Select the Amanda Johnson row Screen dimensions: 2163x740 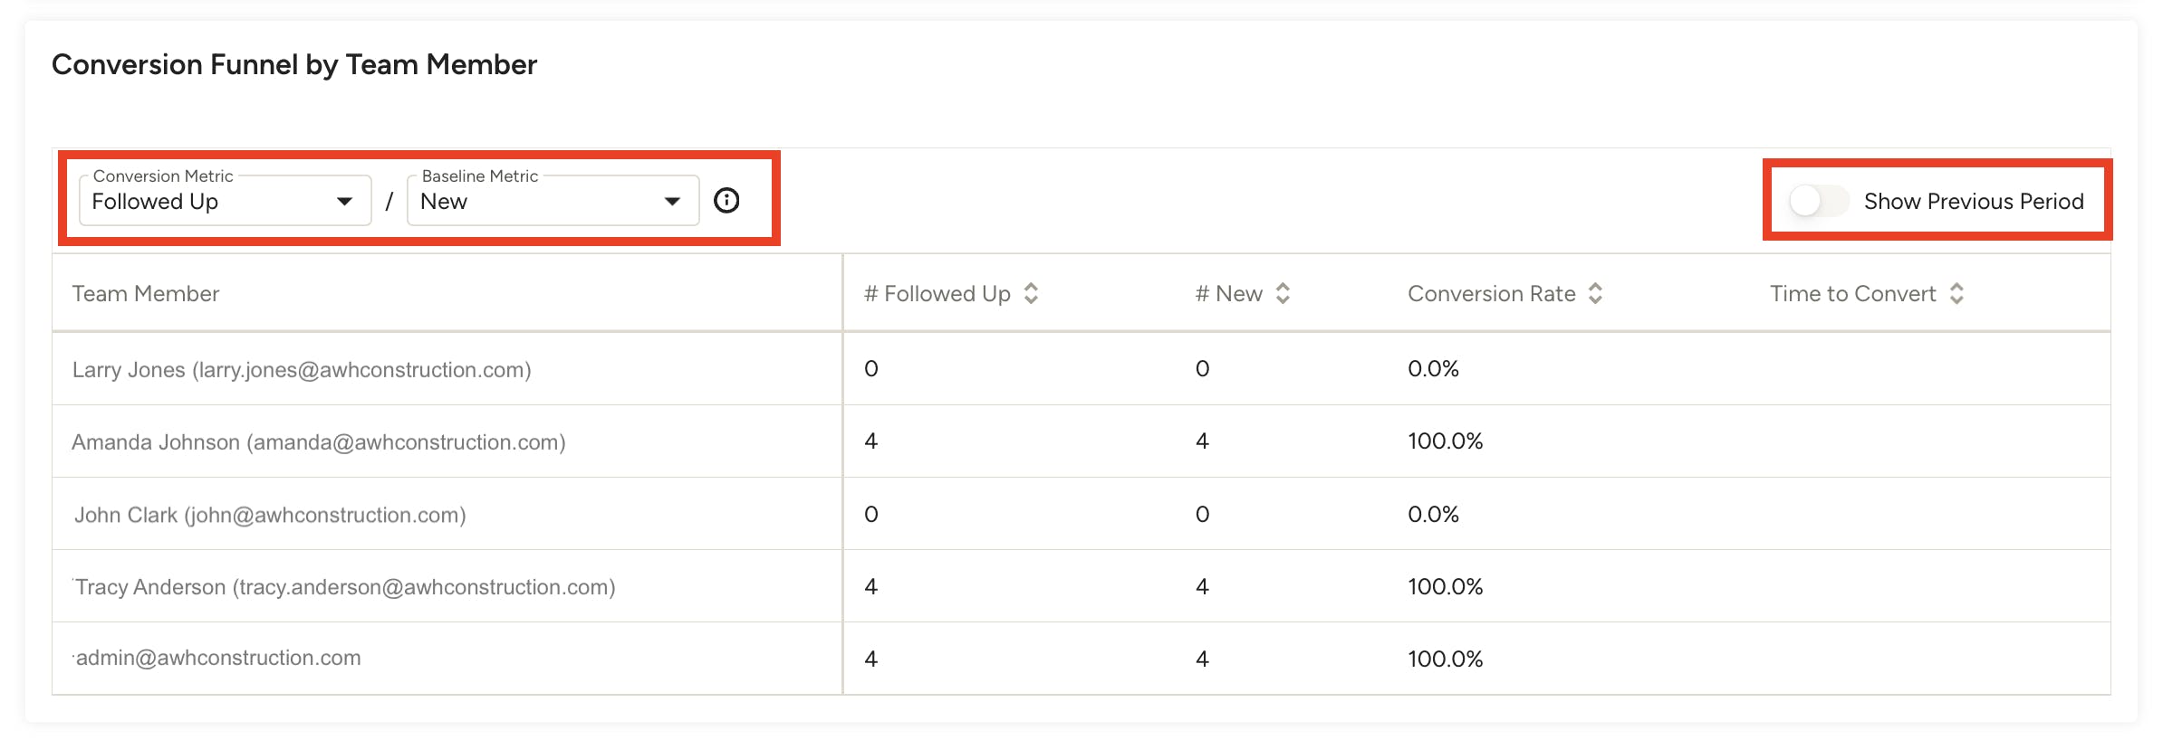click(x=319, y=442)
